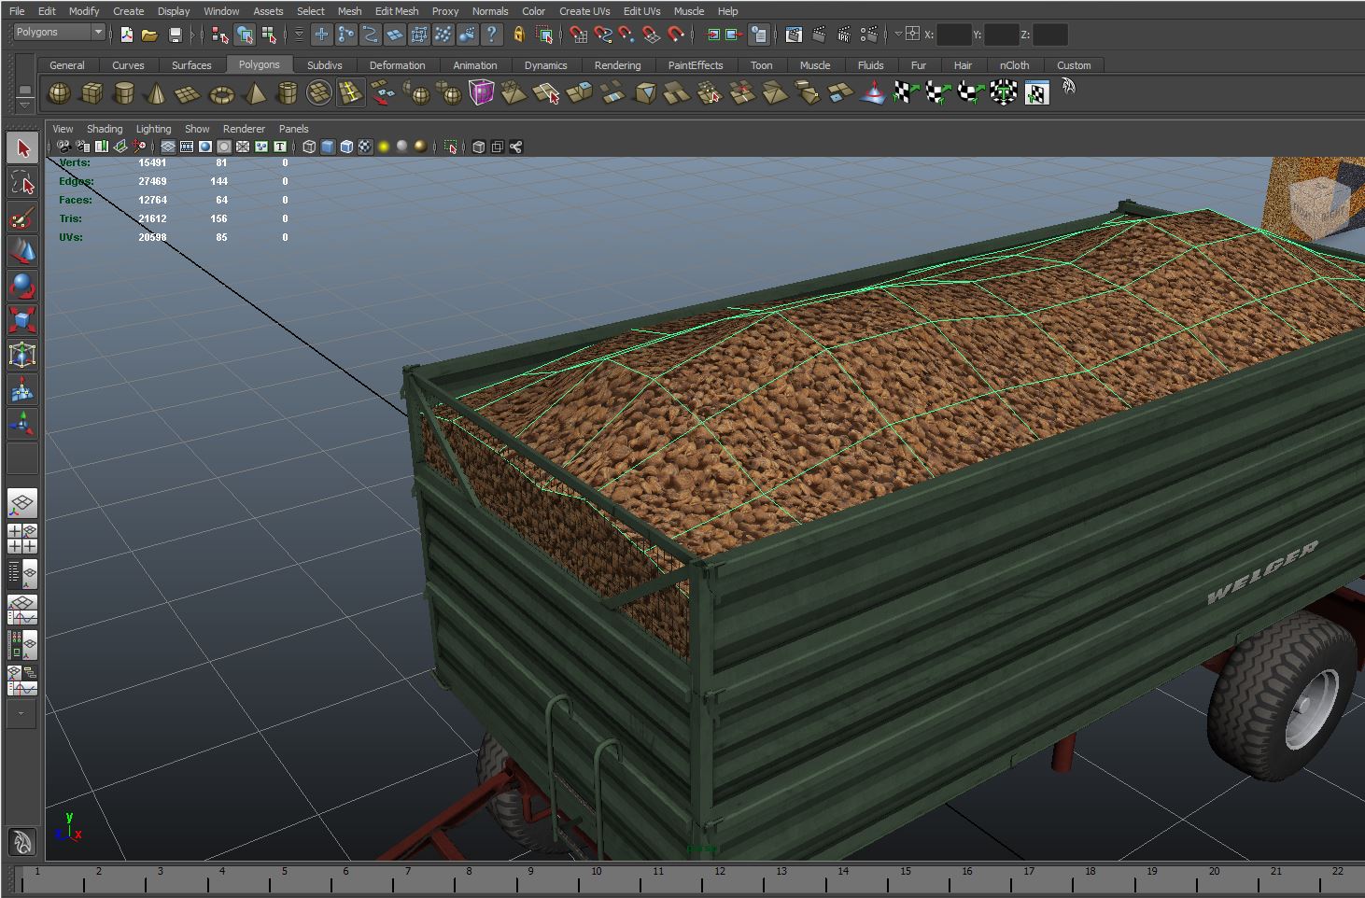The width and height of the screenshot is (1365, 898).
Task: Switch to the Rendering shelf tab
Action: click(x=617, y=65)
